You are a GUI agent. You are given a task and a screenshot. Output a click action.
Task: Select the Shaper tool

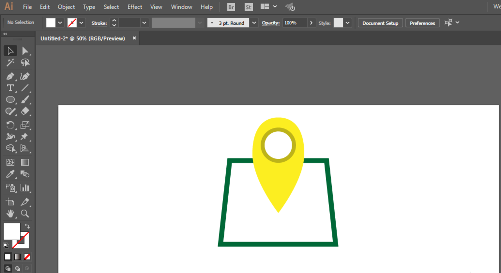click(10, 111)
